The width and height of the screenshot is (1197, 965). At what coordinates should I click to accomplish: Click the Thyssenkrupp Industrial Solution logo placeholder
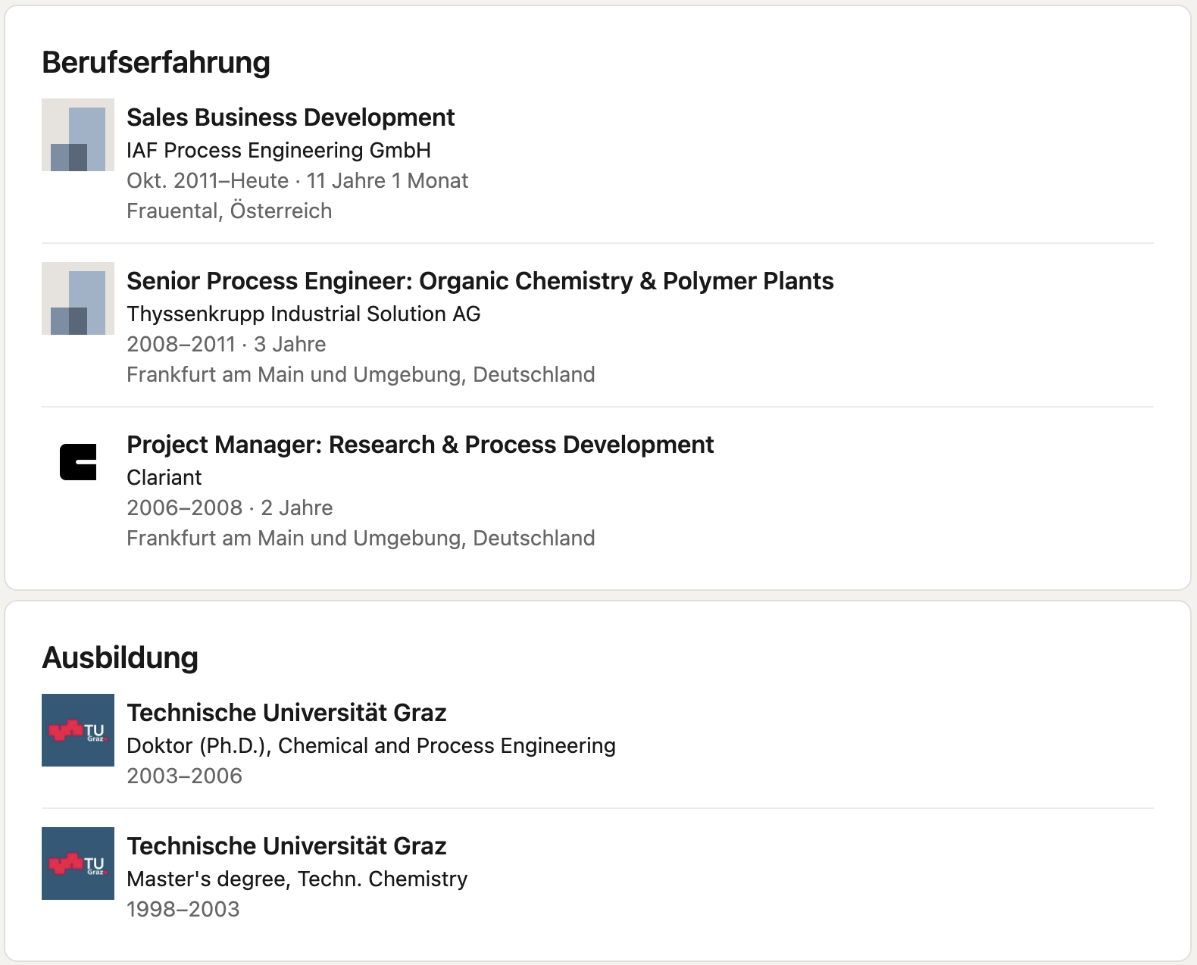coord(78,298)
